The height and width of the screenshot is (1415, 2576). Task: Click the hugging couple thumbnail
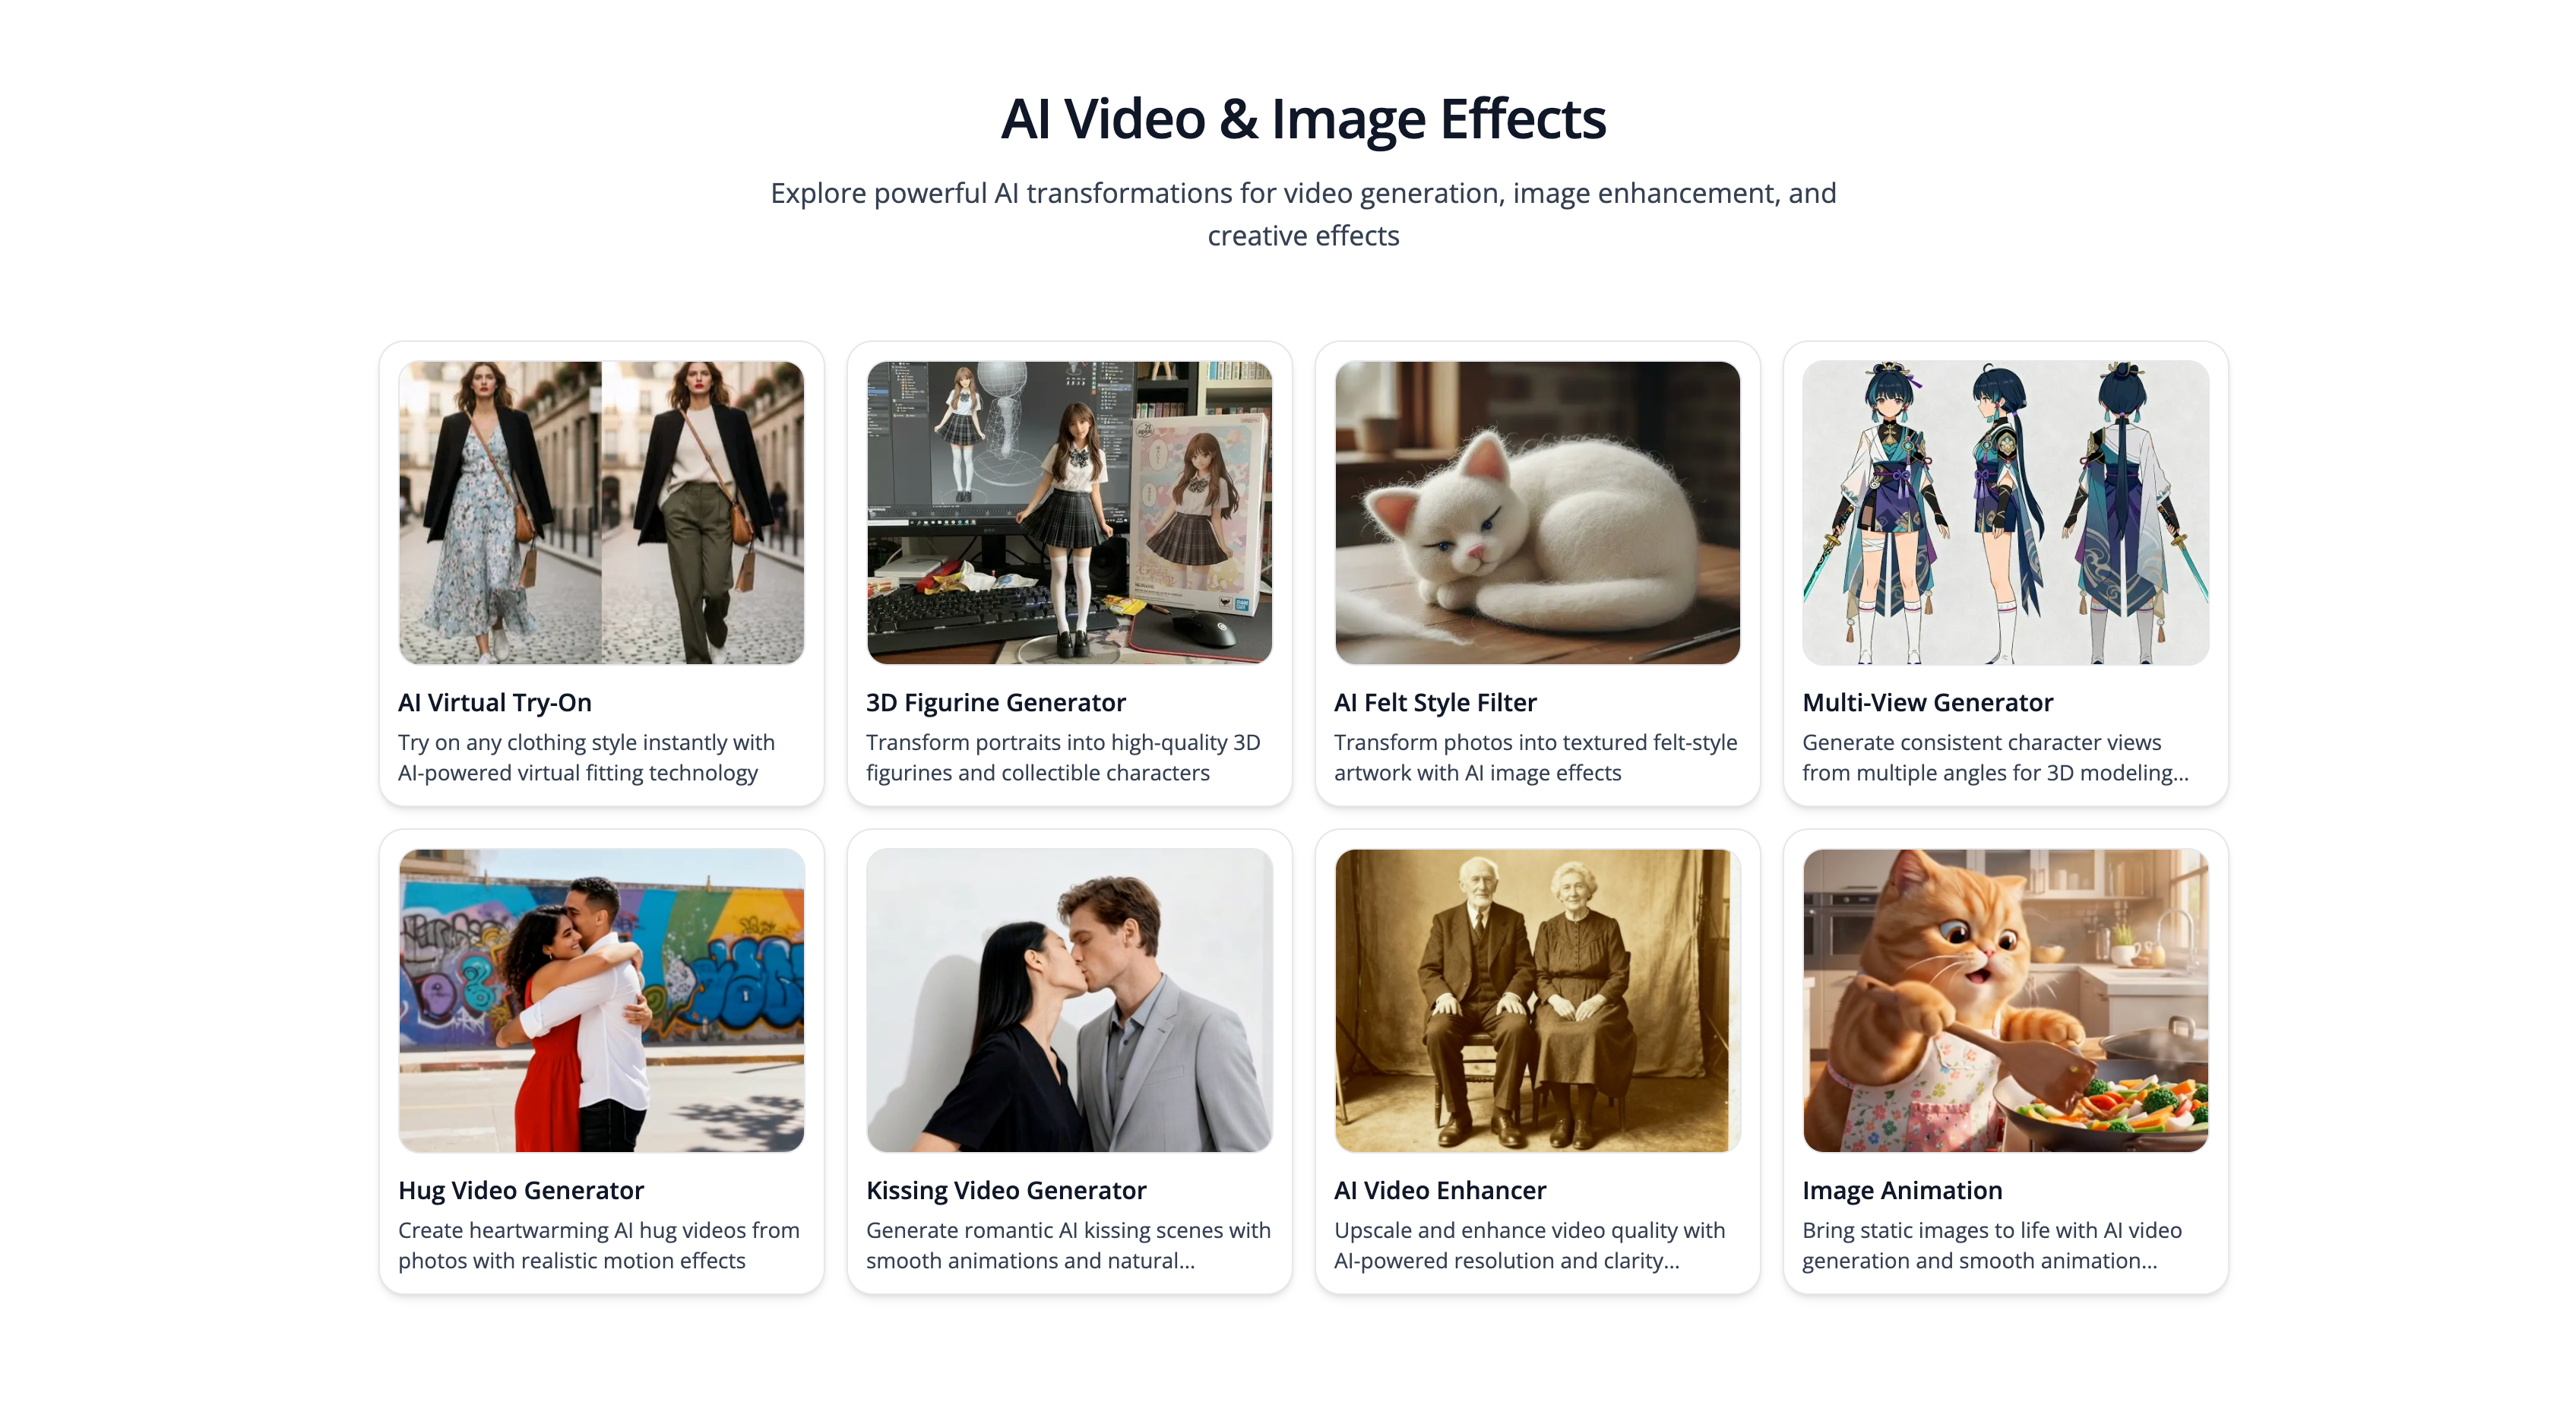click(601, 1000)
